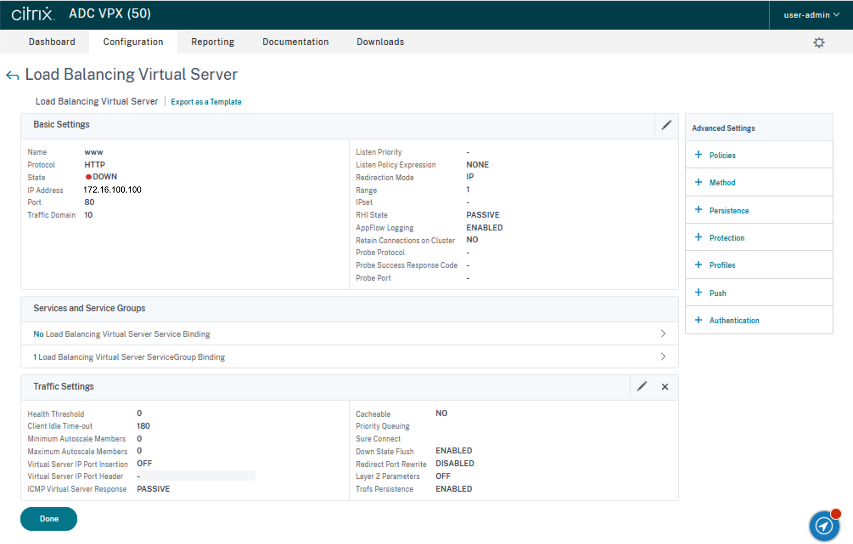Click the back arrow beside page title
Viewport: 853px width, 544px height.
[x=13, y=75]
